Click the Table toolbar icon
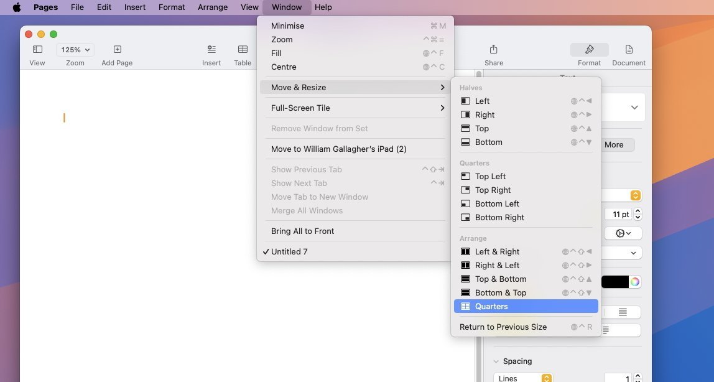Screen dimensions: 714x382 pos(243,49)
